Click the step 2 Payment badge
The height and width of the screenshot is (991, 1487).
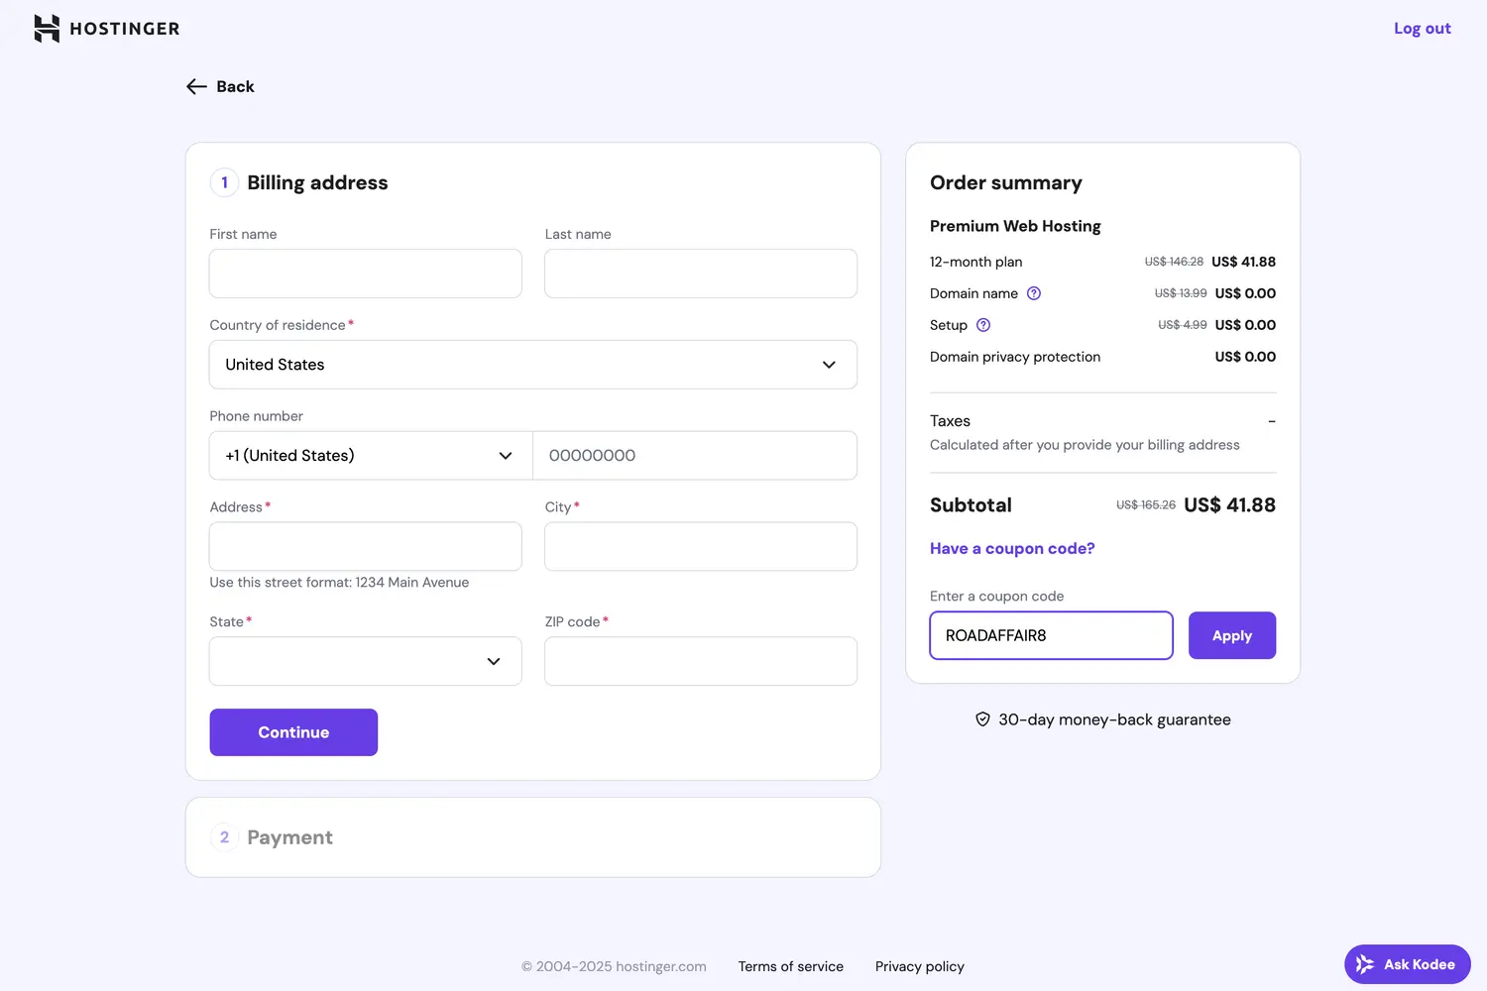(x=224, y=837)
